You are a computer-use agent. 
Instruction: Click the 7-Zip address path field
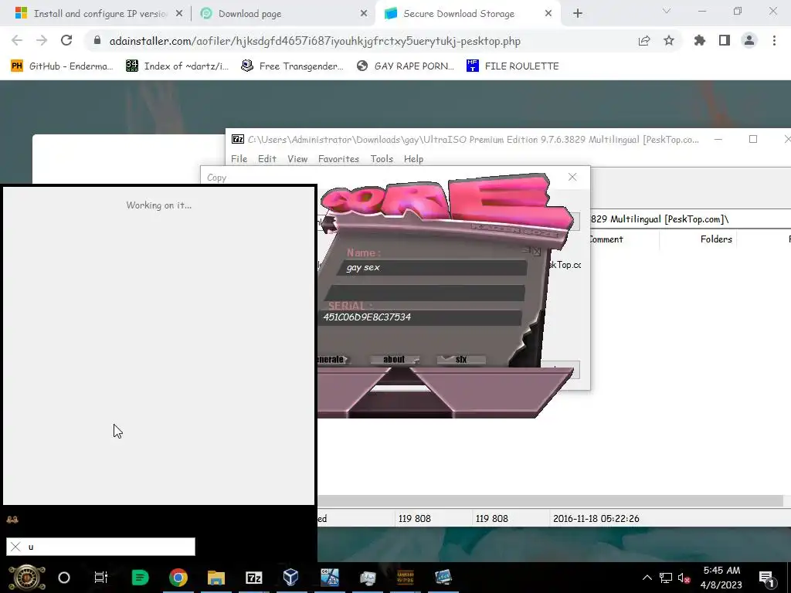(689, 219)
